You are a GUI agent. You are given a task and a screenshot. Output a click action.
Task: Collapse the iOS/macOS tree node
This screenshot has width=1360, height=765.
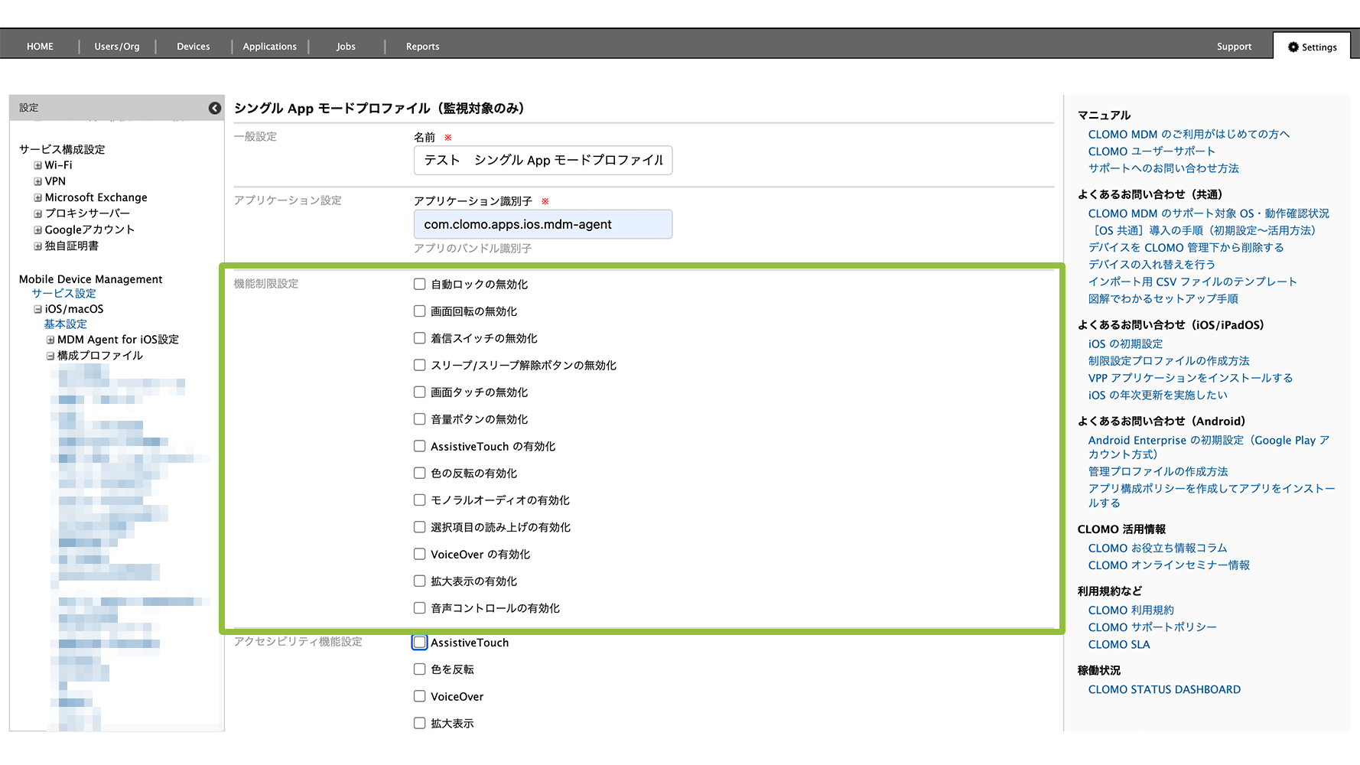(x=37, y=309)
